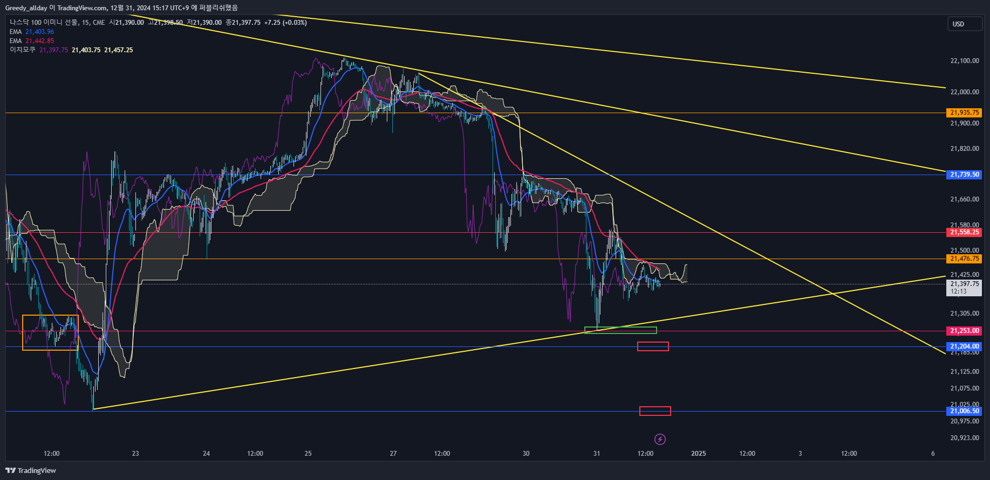The height and width of the screenshot is (480, 990).
Task: Click date label 25 on time axis
Action: [x=308, y=454]
